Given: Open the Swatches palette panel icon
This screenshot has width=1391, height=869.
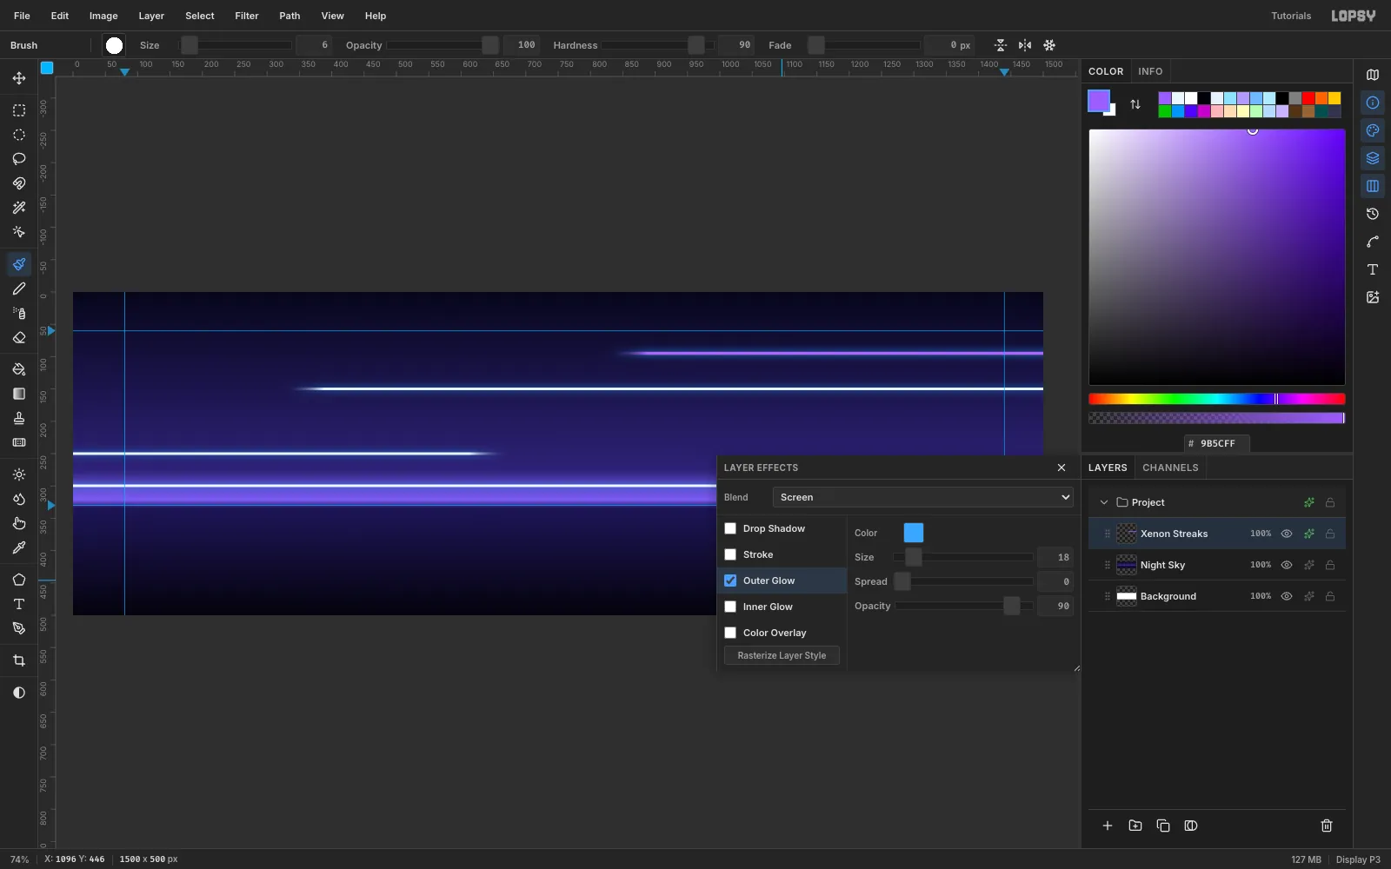Looking at the screenshot, I should 1373,130.
